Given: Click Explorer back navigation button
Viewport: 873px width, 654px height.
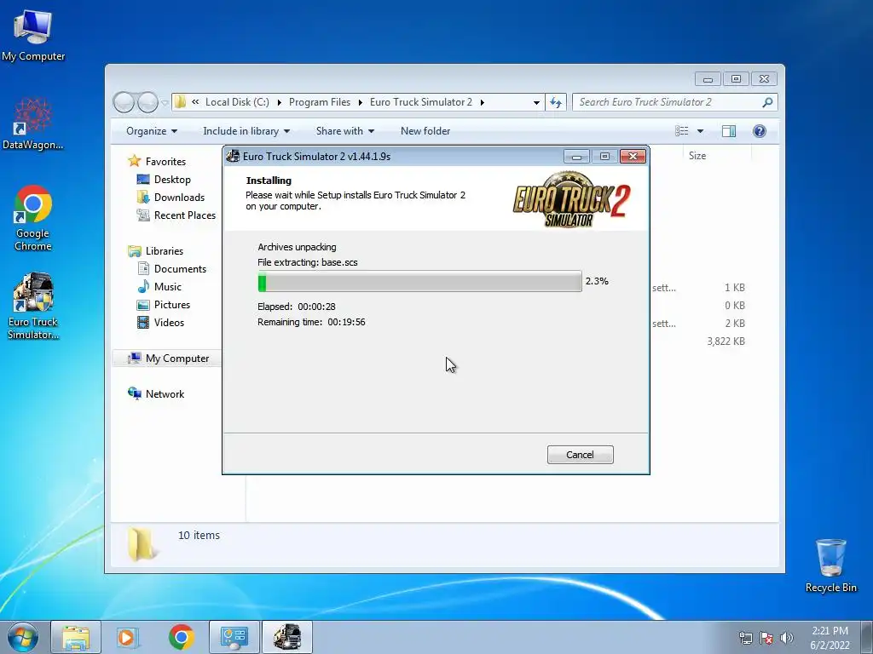Looking at the screenshot, I should [124, 102].
